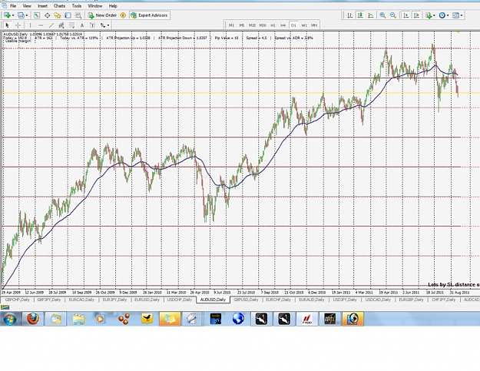Open the MetaEditor yellow diamond icon
Viewport: 480px width, 371px height.
[x=123, y=15]
